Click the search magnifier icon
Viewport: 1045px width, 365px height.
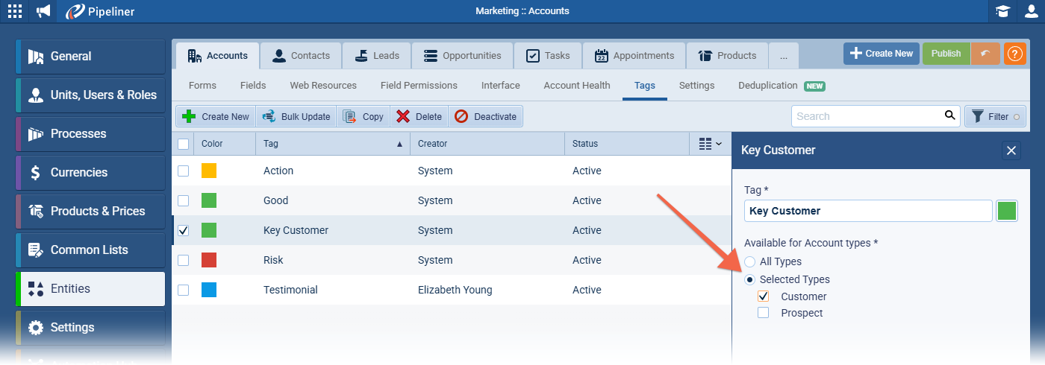[949, 115]
